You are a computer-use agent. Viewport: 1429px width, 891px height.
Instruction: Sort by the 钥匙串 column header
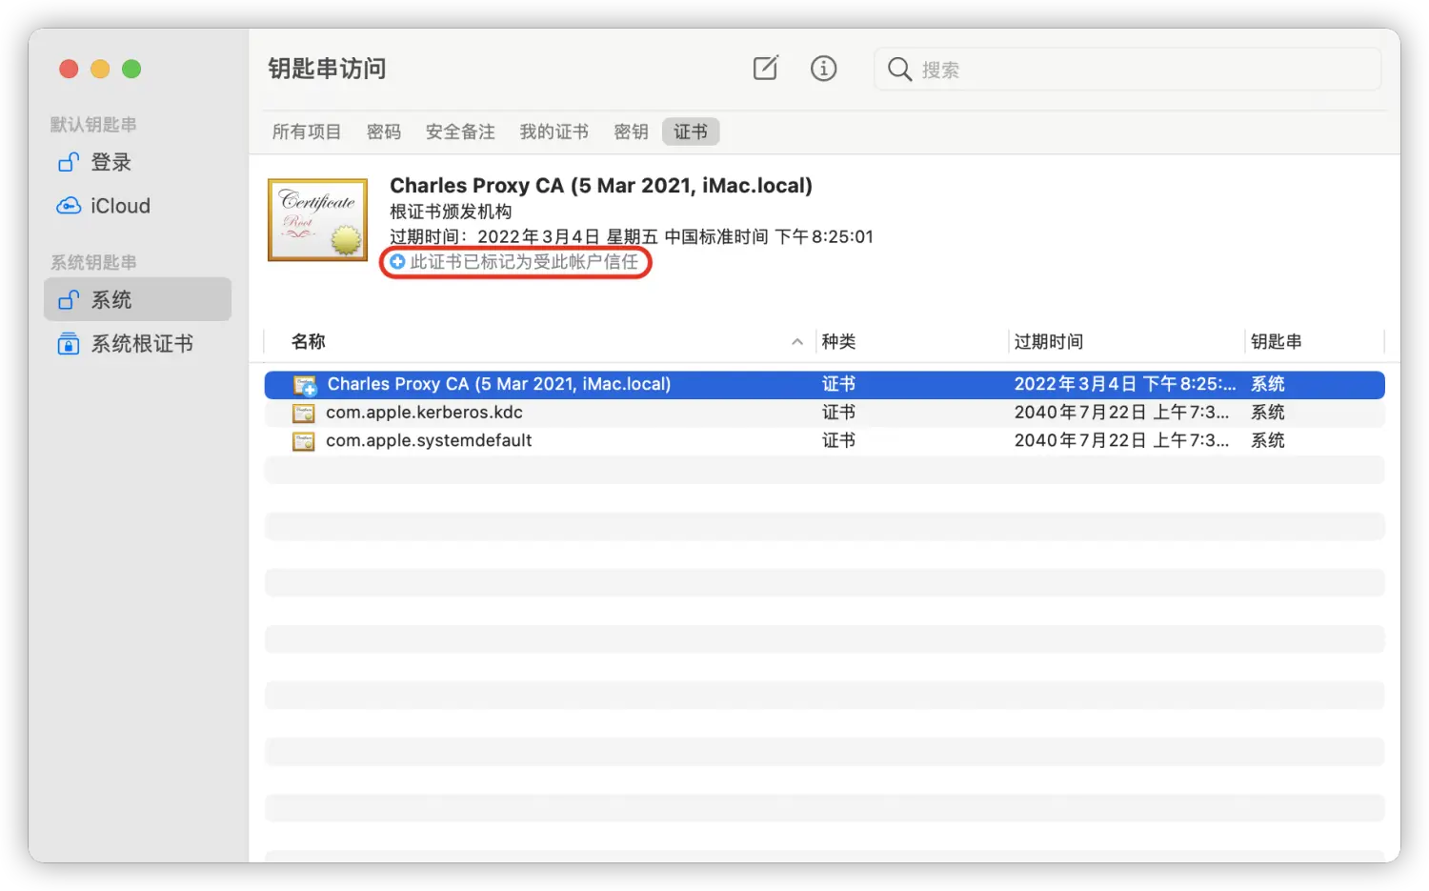click(x=1276, y=341)
